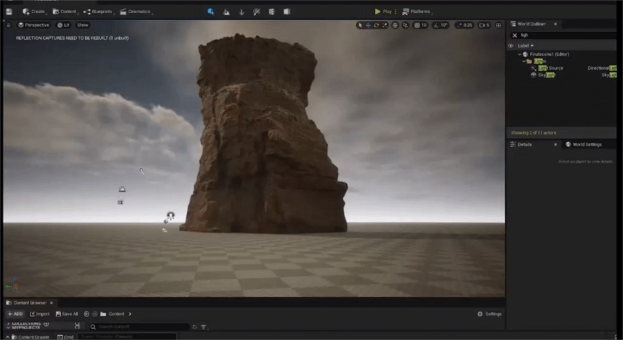Click the save level icon in top toolbar
Screen dimensions: 623x340
(9, 11)
